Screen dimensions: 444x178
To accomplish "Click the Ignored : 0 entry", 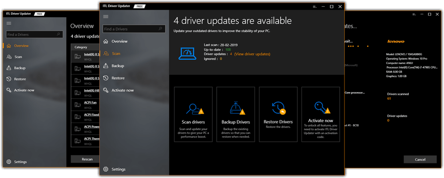I will pos(213,59).
